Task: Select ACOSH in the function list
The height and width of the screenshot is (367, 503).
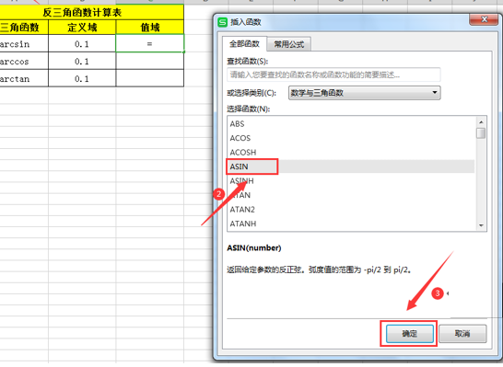Action: click(351, 153)
